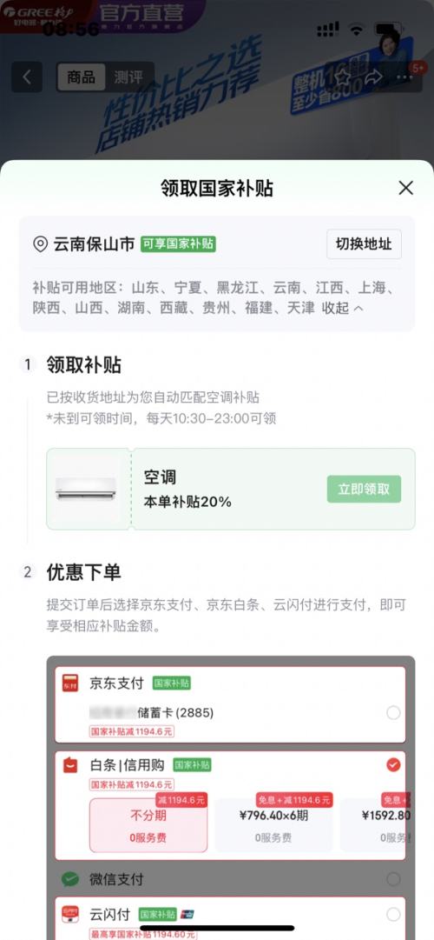Screen dimensions: 434x940
Task: Favorite the product with star icon
Action: click(342, 77)
